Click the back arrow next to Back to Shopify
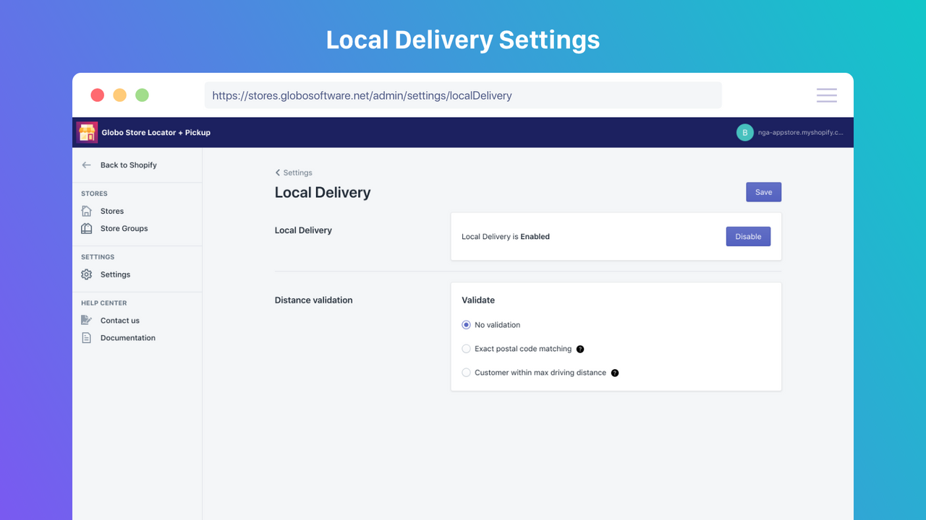This screenshot has width=926, height=520. pyautogui.click(x=85, y=165)
